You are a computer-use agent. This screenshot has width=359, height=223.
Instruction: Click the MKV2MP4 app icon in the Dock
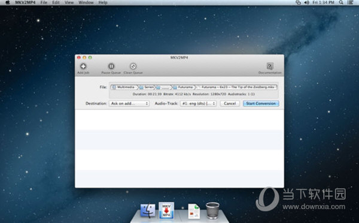(x=166, y=210)
